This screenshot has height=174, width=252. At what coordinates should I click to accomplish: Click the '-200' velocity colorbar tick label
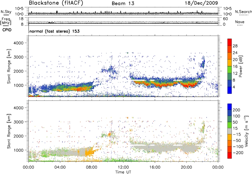tap(238, 153)
